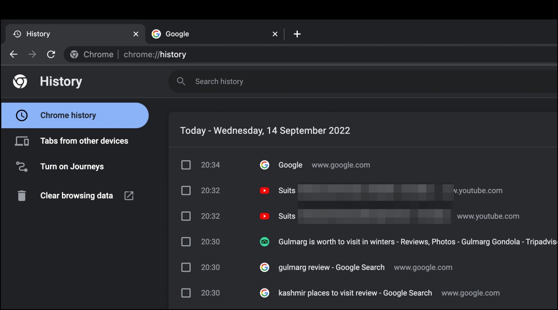Focus the Search history field

tap(363, 81)
